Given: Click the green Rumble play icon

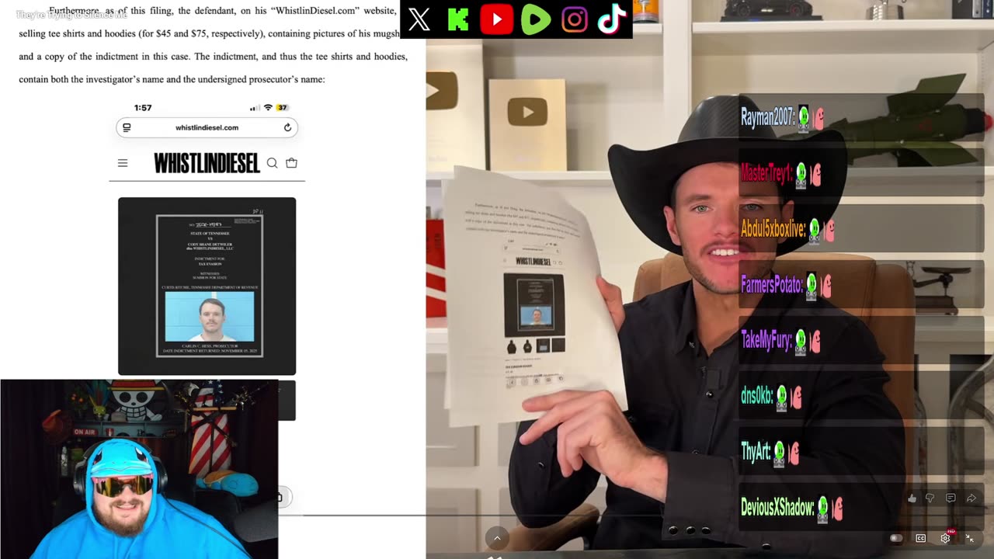Looking at the screenshot, I should (536, 19).
